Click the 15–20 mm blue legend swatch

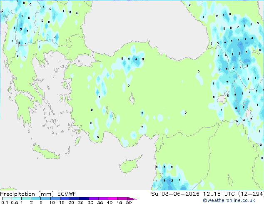coord(65,199)
